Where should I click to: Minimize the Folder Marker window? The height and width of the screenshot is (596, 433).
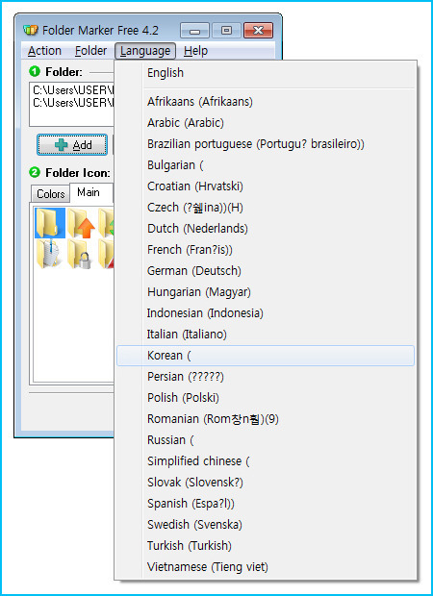pos(194,31)
